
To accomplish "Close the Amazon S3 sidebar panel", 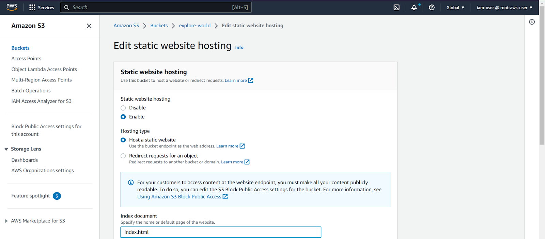I will [89, 26].
